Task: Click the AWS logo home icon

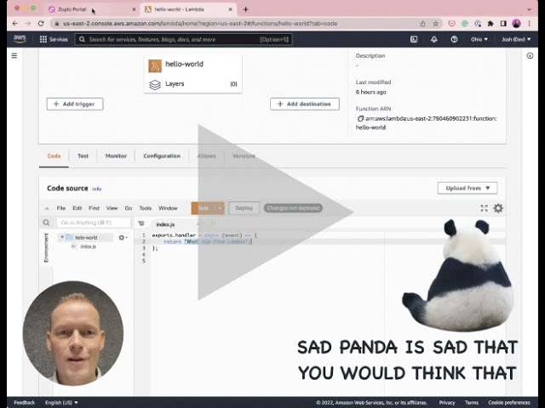Action: (20, 39)
